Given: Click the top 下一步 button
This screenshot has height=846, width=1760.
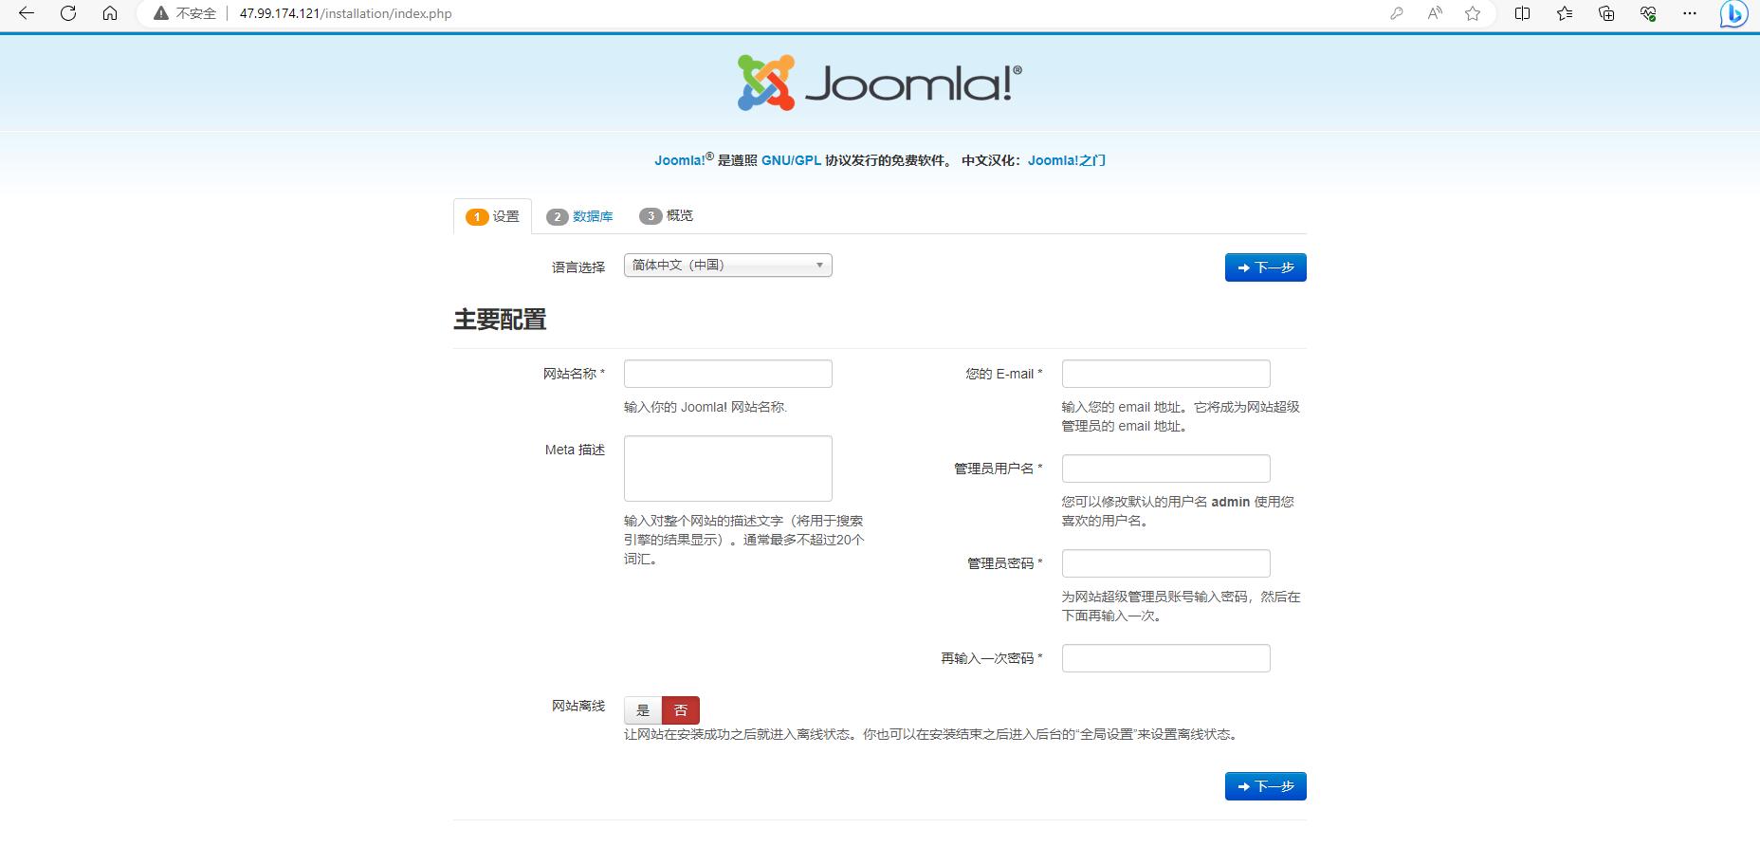Looking at the screenshot, I should click(1266, 267).
